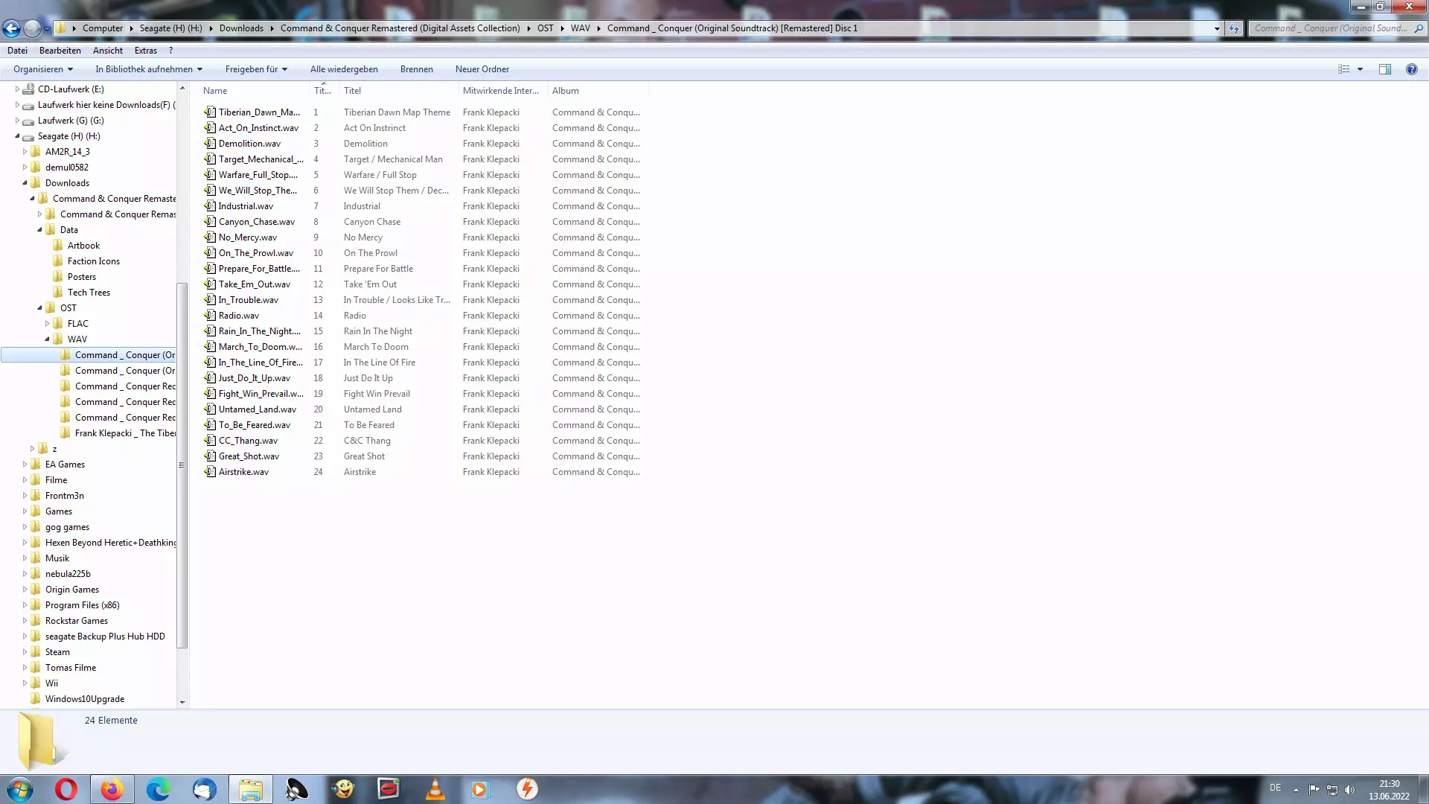
Task: Collapse the Seagate (H) drive node
Action: 17,136
